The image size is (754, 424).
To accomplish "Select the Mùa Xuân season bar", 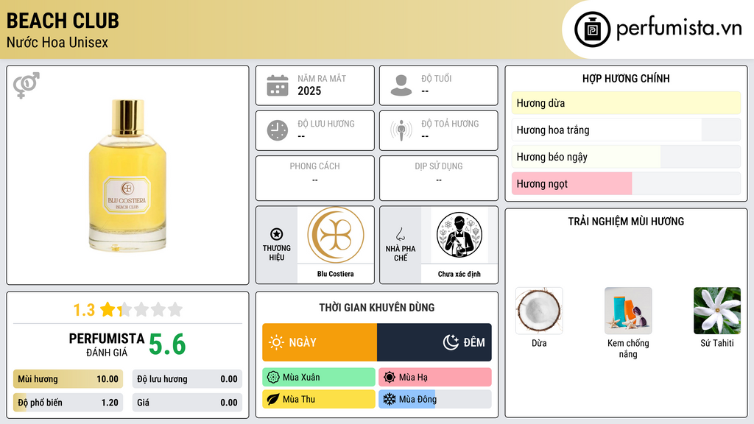I will click(x=319, y=378).
